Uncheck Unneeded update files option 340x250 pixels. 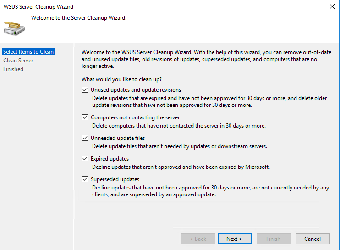point(85,138)
